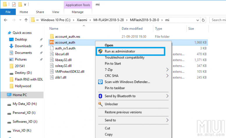Choose Run as administrator
The image size is (226, 138).
click(130, 51)
